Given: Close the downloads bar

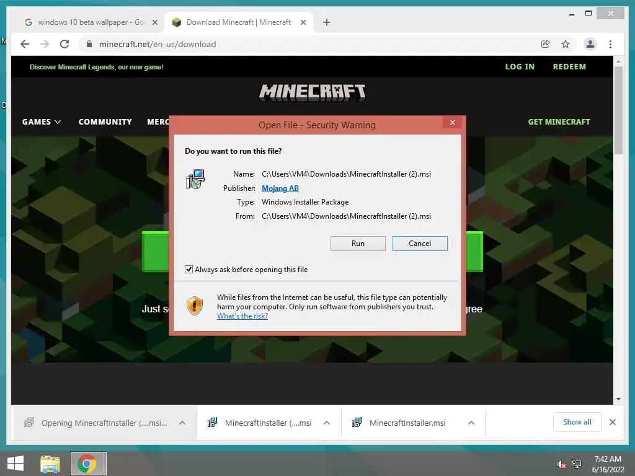Looking at the screenshot, I should 613,422.
